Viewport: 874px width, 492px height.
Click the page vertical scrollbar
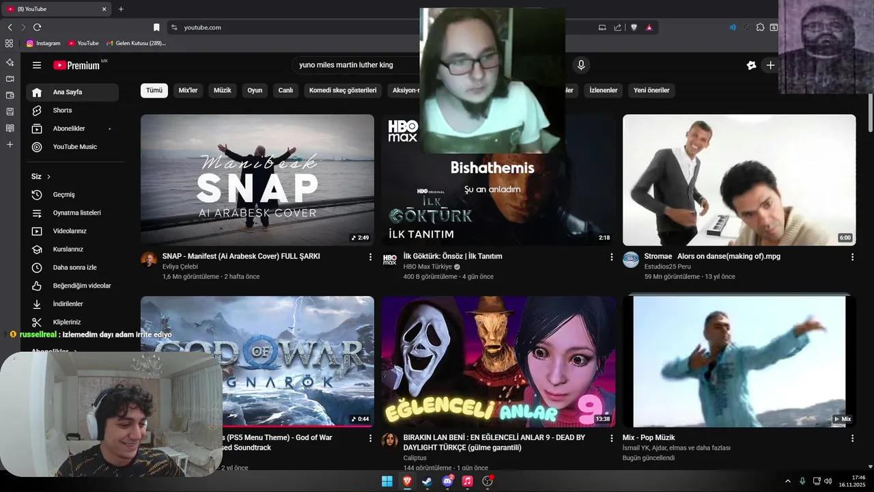pos(871,113)
